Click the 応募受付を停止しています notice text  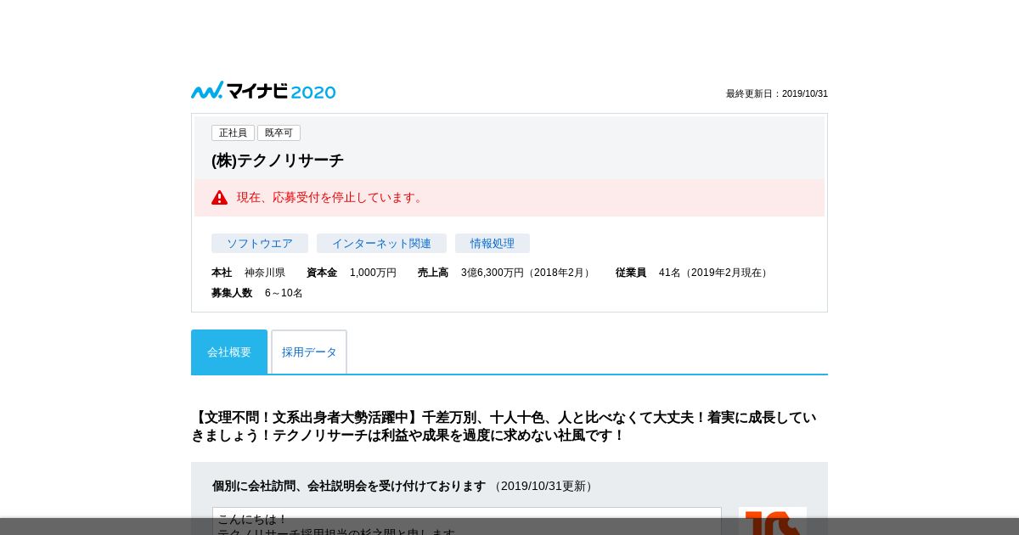point(331,198)
